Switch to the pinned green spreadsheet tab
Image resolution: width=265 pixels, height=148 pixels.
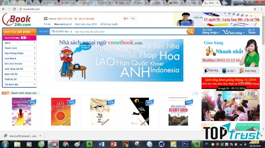[x=6, y=3]
